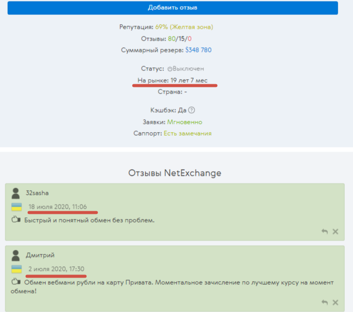Click the reply arrow on Дмитрий's review
This screenshot has height=312, width=353.
coord(324,302)
